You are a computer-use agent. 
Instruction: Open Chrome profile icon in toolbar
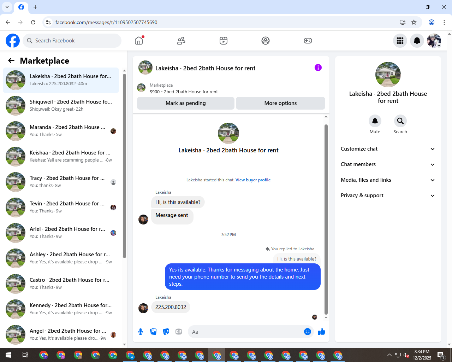[432, 22]
